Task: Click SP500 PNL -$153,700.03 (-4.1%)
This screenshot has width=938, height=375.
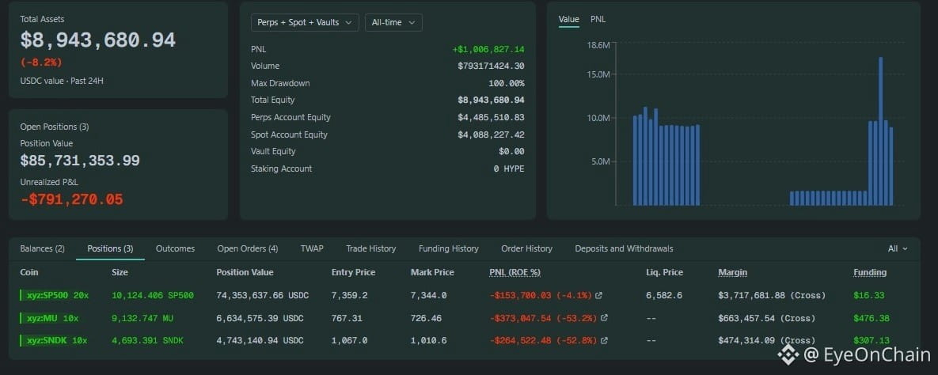Action: tap(541, 295)
